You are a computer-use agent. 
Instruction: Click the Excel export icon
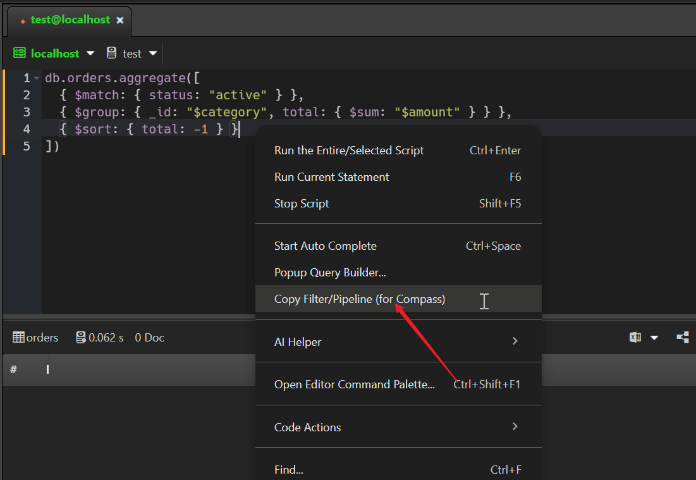pos(635,338)
